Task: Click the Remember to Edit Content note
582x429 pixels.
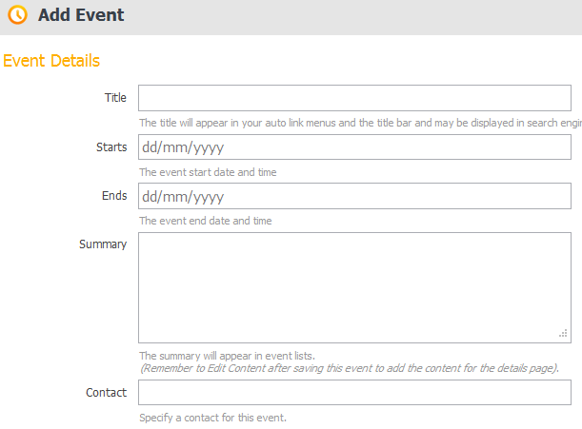Action: (x=350, y=367)
